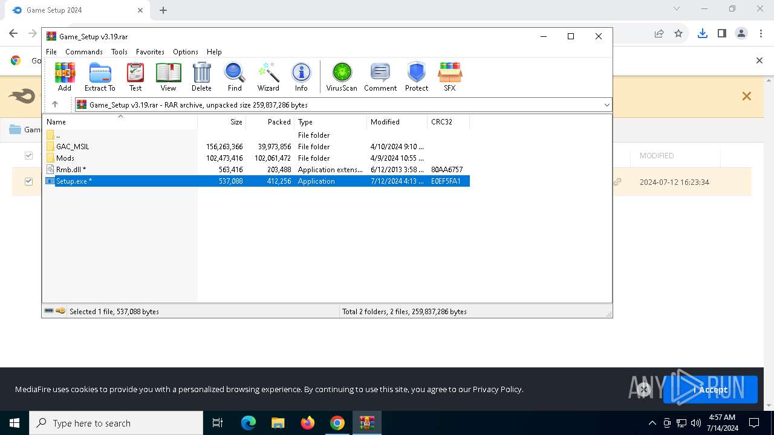Click the volume icon in system tray
The height and width of the screenshot is (435, 774).
pyautogui.click(x=695, y=423)
